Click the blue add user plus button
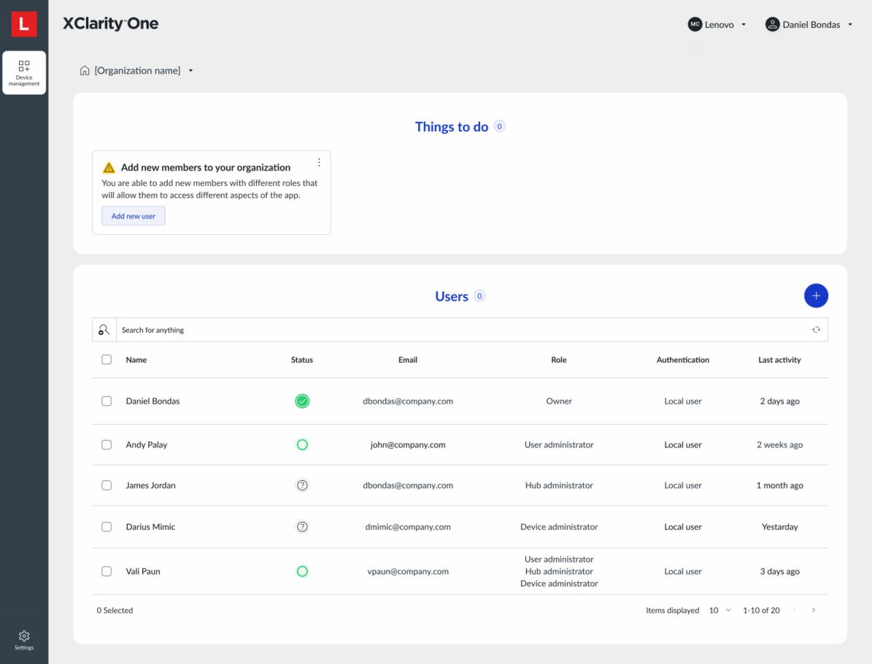872x664 pixels. [816, 296]
